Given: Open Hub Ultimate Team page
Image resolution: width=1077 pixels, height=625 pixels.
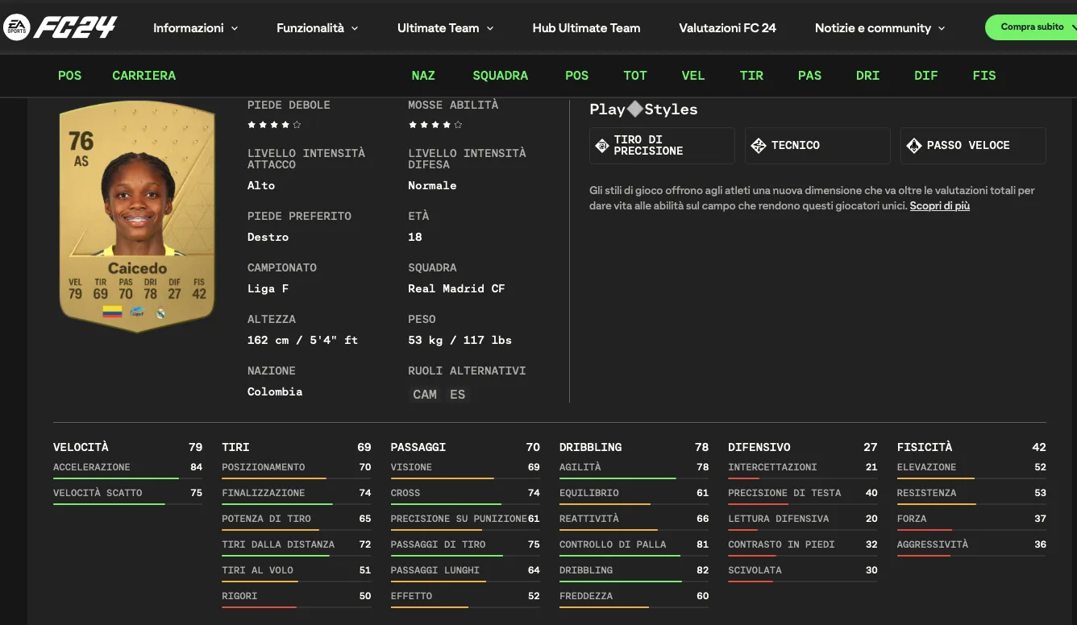Looking at the screenshot, I should pyautogui.click(x=586, y=28).
